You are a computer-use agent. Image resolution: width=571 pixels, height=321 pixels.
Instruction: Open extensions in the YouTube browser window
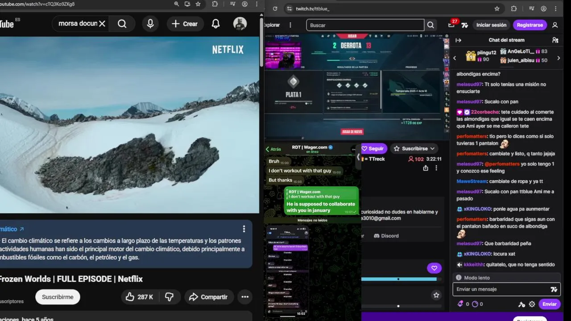coord(215,4)
